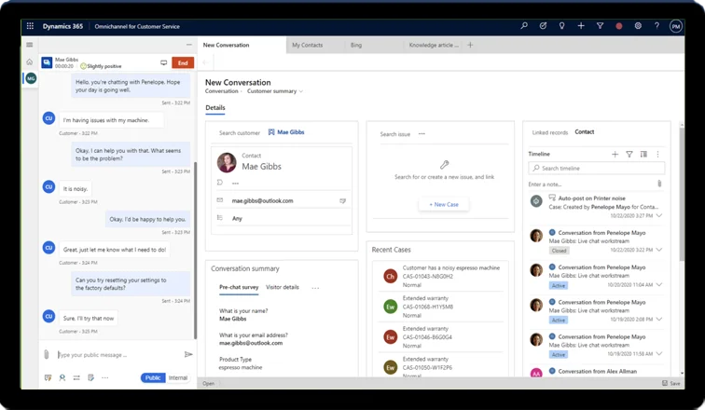The image size is (705, 410).
Task: Expand the Closed conversation timeline entry
Action: coord(659,250)
